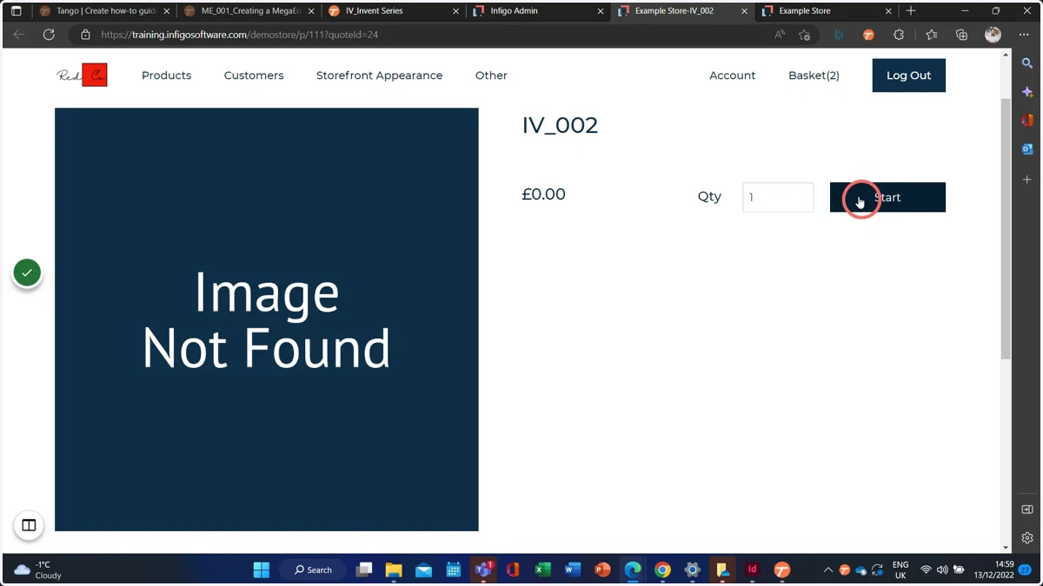Switch to the ME_001_Creating a MegaEdit tab
This screenshot has height=586, width=1043.
coord(249,11)
